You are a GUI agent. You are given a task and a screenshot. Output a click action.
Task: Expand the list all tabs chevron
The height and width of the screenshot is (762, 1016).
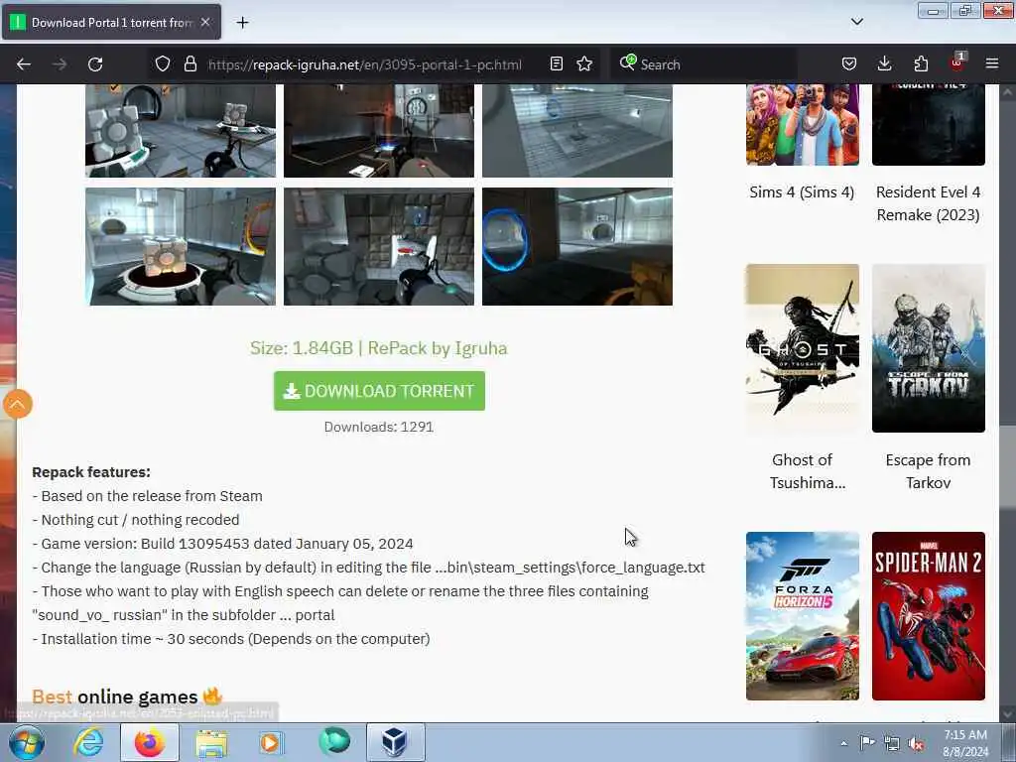click(x=856, y=22)
